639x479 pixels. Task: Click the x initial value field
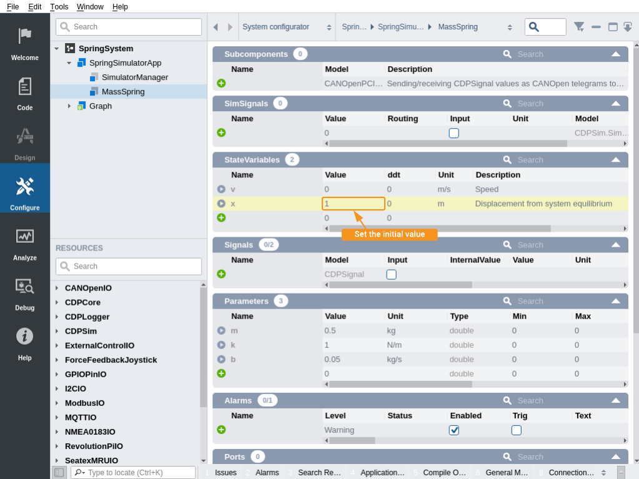[x=353, y=204]
